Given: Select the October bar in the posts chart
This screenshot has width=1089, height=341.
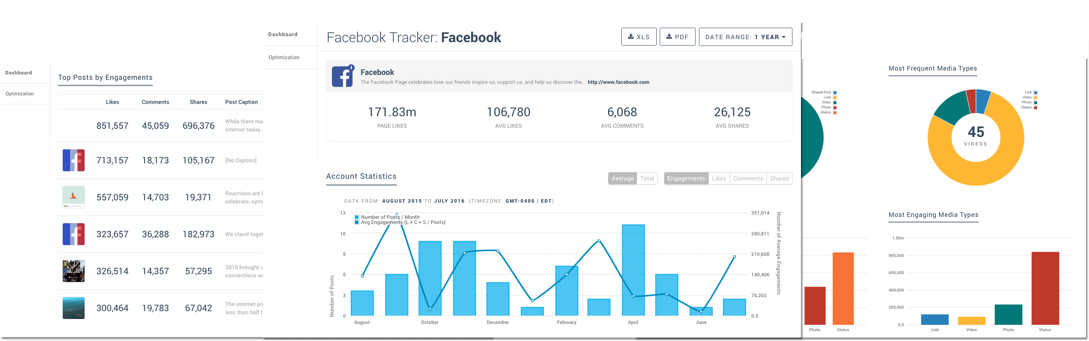Looking at the screenshot, I should pyautogui.click(x=430, y=278).
